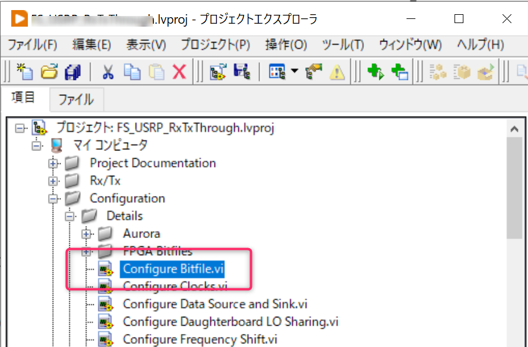Click the Configuration folder icon
The width and height of the screenshot is (528, 347).
72,198
